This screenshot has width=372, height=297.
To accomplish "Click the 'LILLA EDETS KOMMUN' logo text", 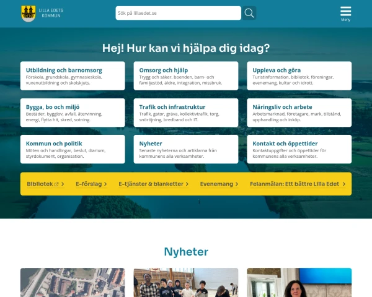I will pyautogui.click(x=51, y=13).
